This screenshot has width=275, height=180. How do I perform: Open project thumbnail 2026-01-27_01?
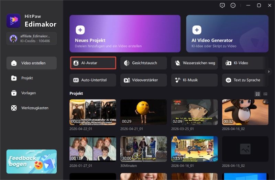(x=93, y=149)
